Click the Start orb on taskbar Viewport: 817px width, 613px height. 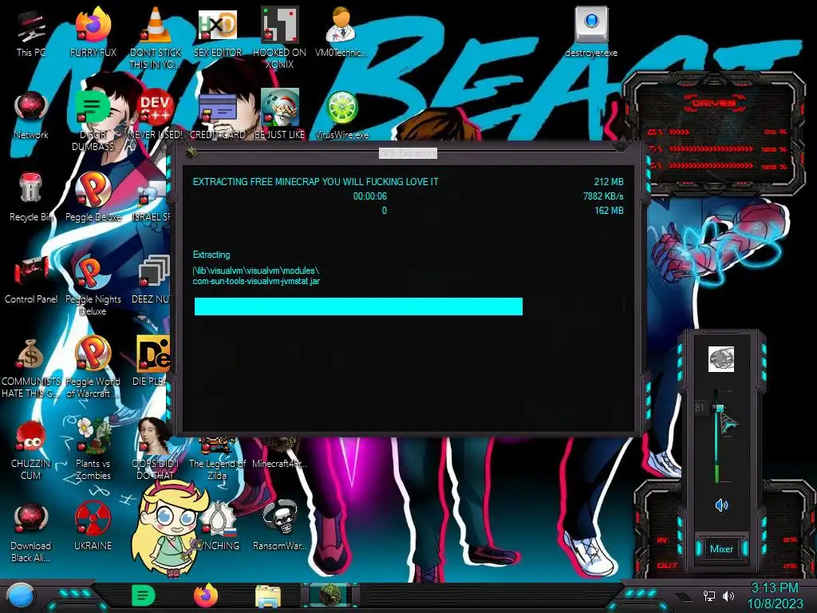tap(20, 595)
